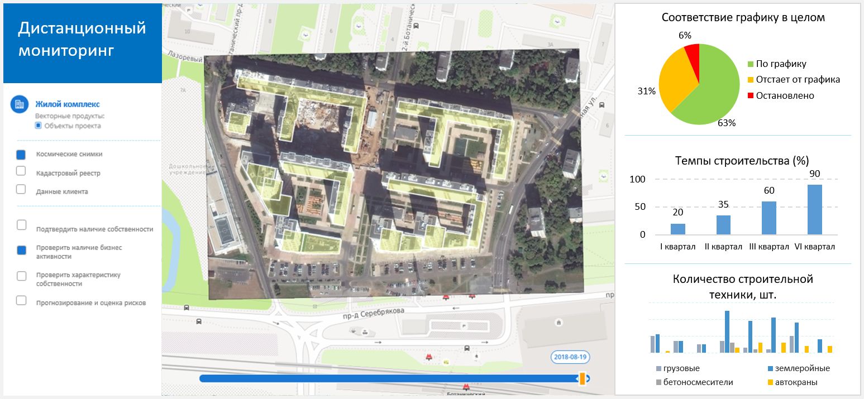Click the 2018-08-19 date label
The height and width of the screenshot is (399, 864).
coord(571,357)
